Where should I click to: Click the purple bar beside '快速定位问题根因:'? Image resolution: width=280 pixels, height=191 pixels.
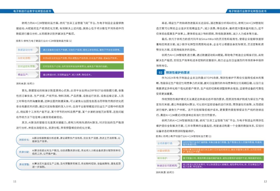(x=223, y=166)
